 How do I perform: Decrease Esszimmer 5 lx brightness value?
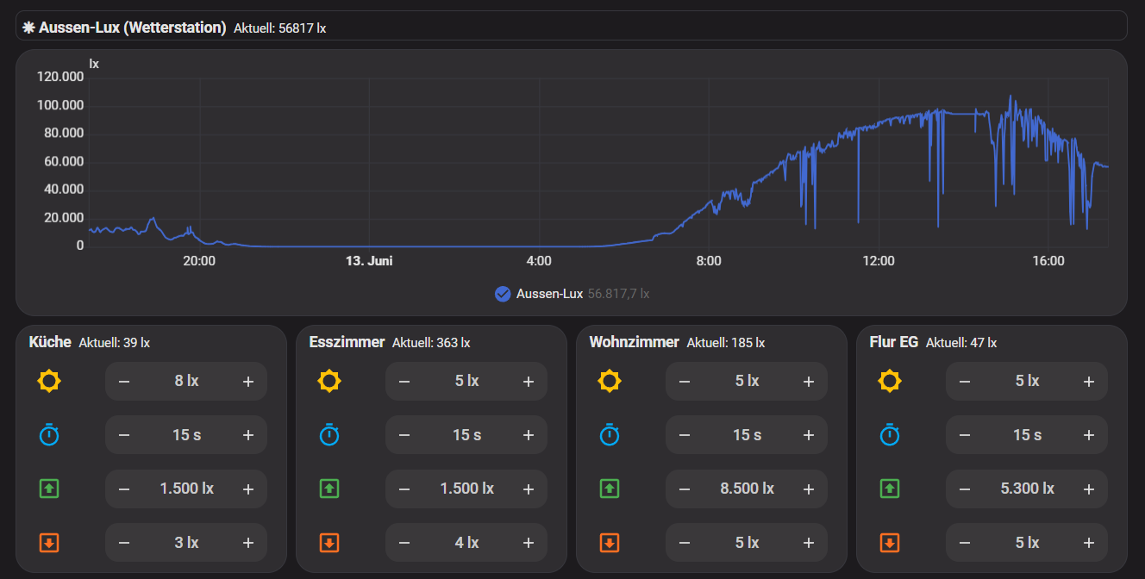coord(404,381)
